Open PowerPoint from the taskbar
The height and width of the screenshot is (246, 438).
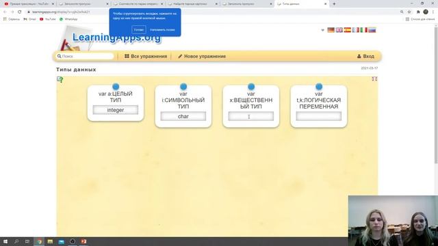[83, 241]
